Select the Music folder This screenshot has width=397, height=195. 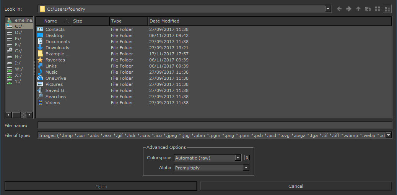point(51,72)
